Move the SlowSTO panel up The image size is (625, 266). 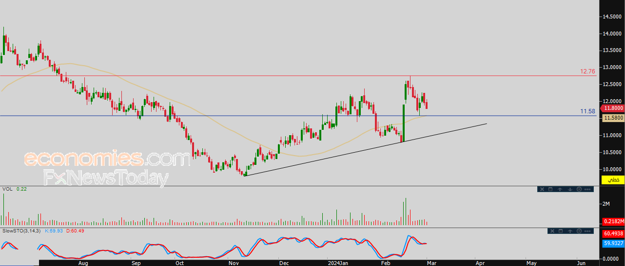(570, 231)
